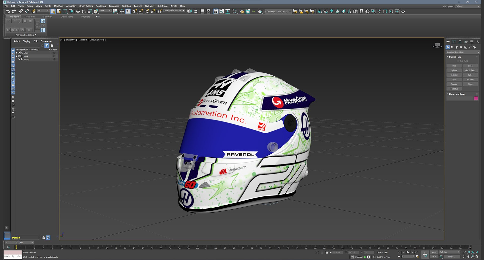Open the Modifiers menu

(59, 6)
